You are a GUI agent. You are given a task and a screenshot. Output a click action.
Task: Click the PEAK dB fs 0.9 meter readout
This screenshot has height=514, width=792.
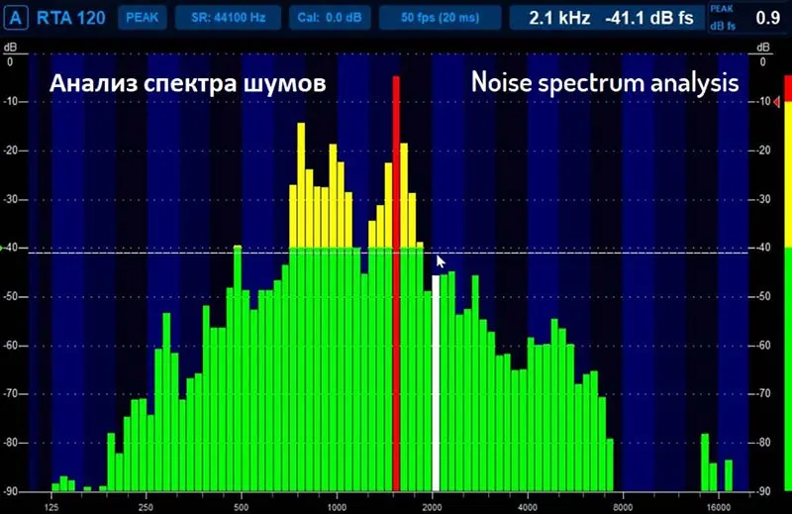[748, 18]
